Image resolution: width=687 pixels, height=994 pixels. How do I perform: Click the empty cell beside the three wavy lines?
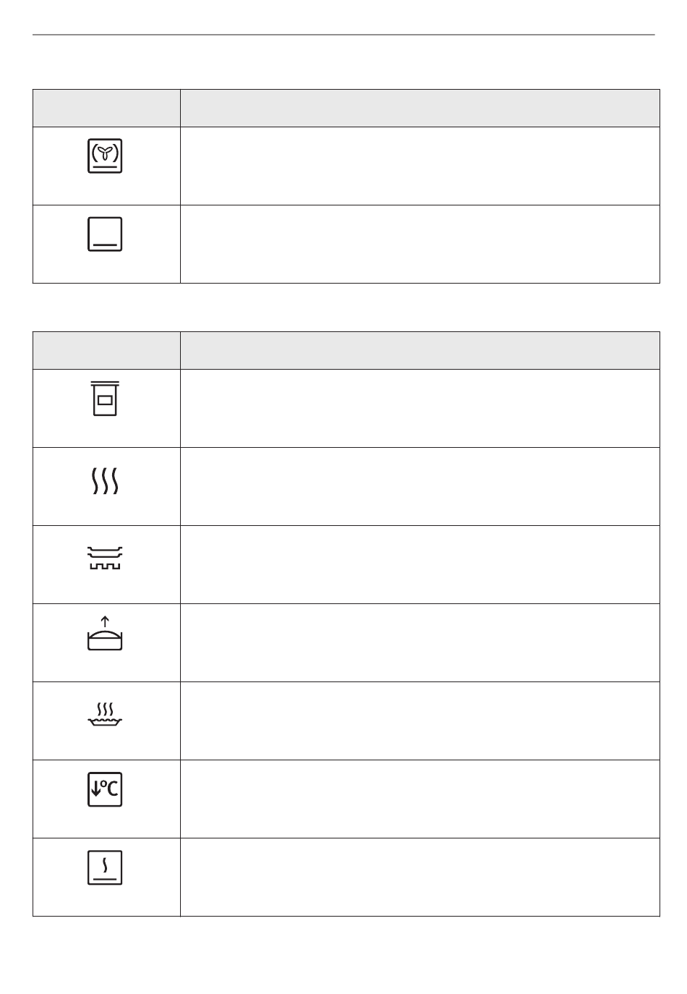click(420, 486)
